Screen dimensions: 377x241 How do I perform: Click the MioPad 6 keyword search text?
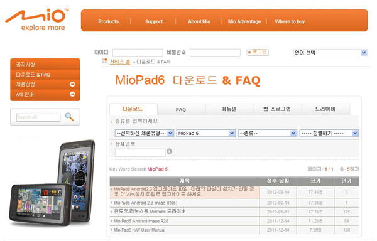pyautogui.click(x=157, y=169)
